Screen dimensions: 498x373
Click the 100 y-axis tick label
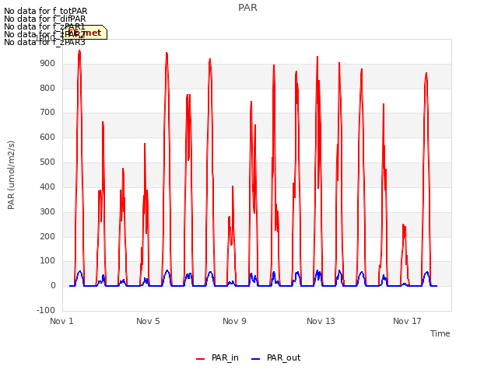pyautogui.click(x=47, y=261)
